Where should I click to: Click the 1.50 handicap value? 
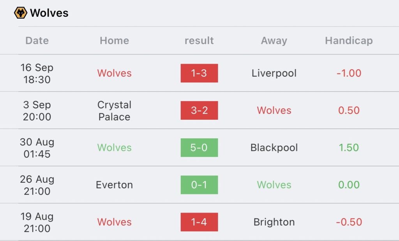349,148
